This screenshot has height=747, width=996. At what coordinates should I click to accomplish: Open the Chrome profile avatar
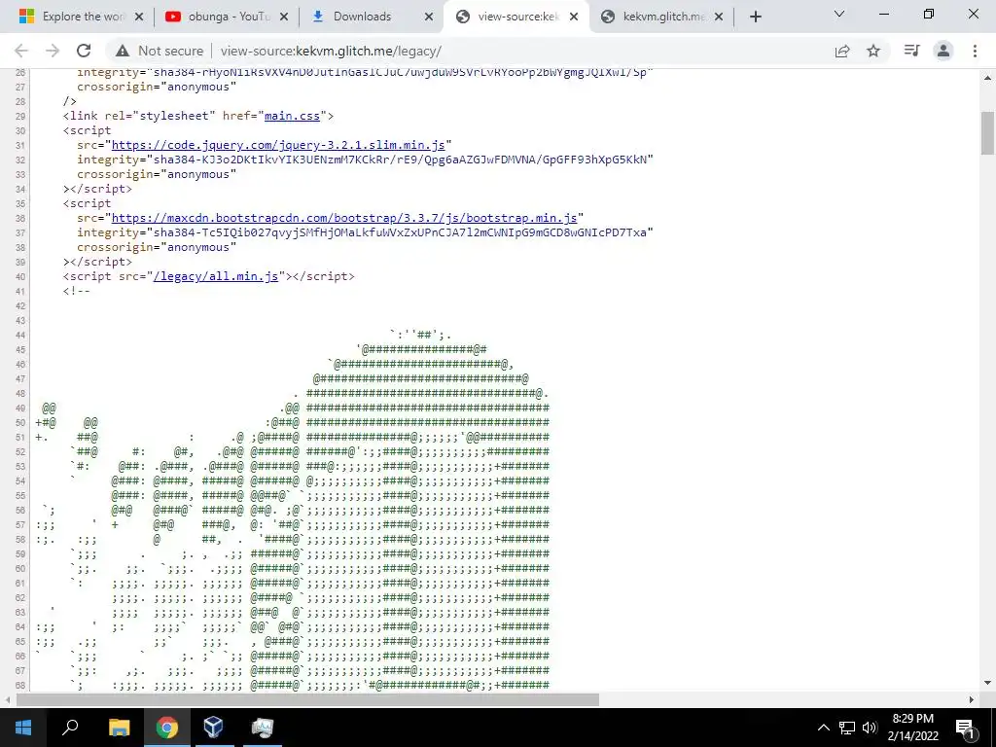(943, 51)
